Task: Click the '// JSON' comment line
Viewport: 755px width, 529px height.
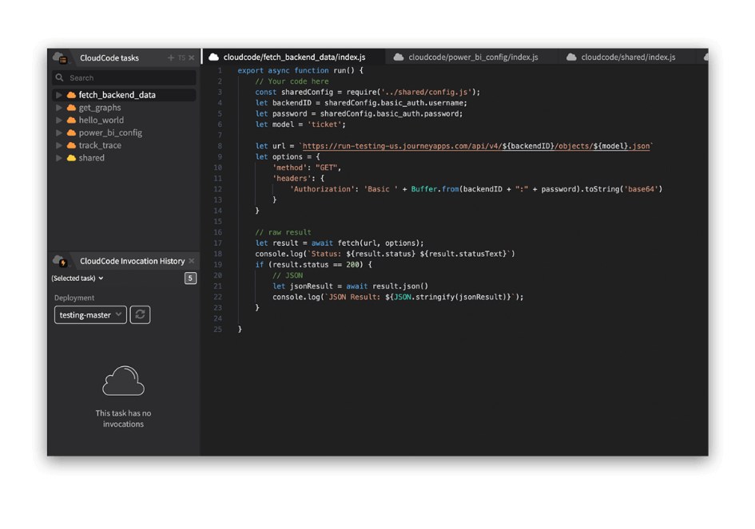Action: coord(288,275)
